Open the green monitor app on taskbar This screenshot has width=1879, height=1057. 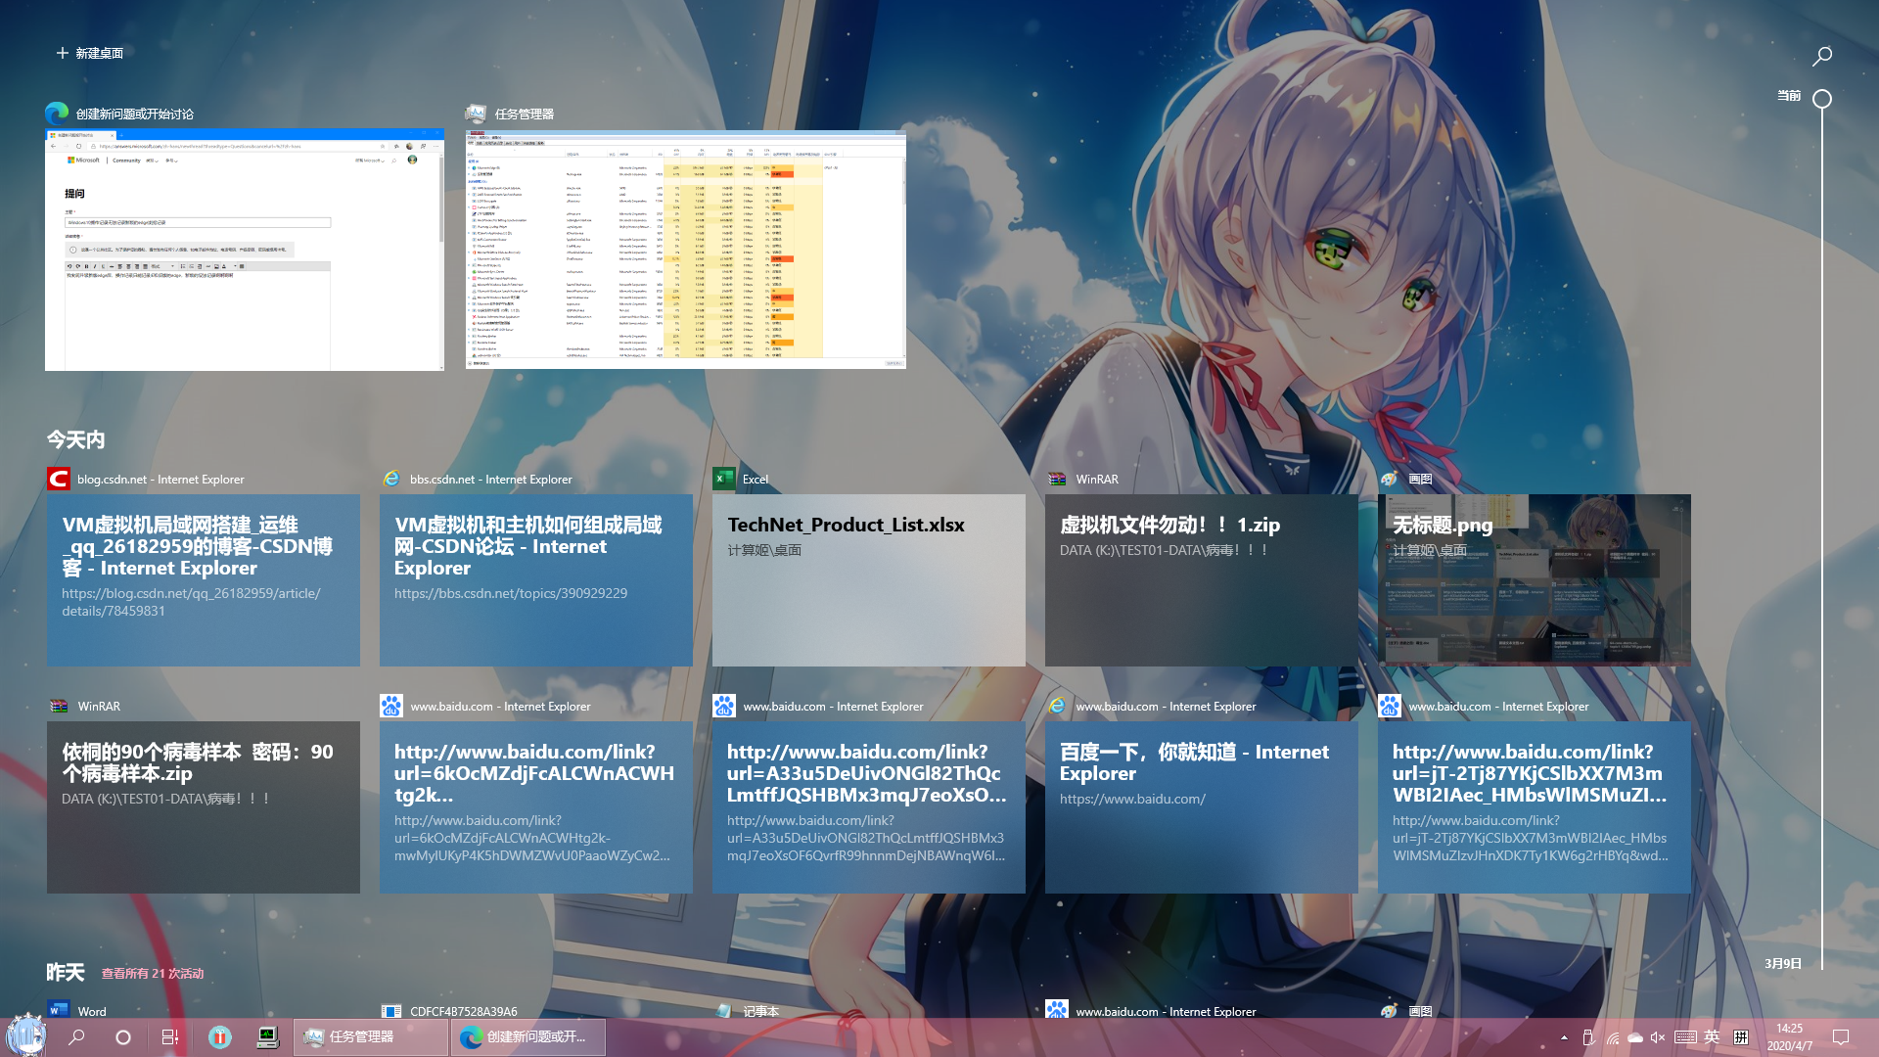267,1037
